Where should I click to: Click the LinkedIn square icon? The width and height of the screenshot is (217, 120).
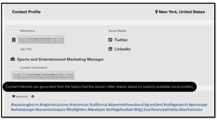click(110, 49)
